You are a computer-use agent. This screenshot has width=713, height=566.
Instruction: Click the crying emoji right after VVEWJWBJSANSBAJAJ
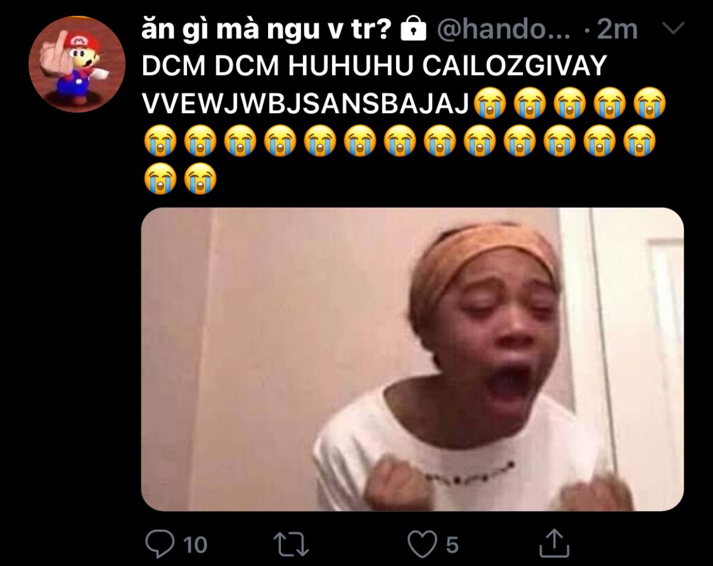point(490,103)
